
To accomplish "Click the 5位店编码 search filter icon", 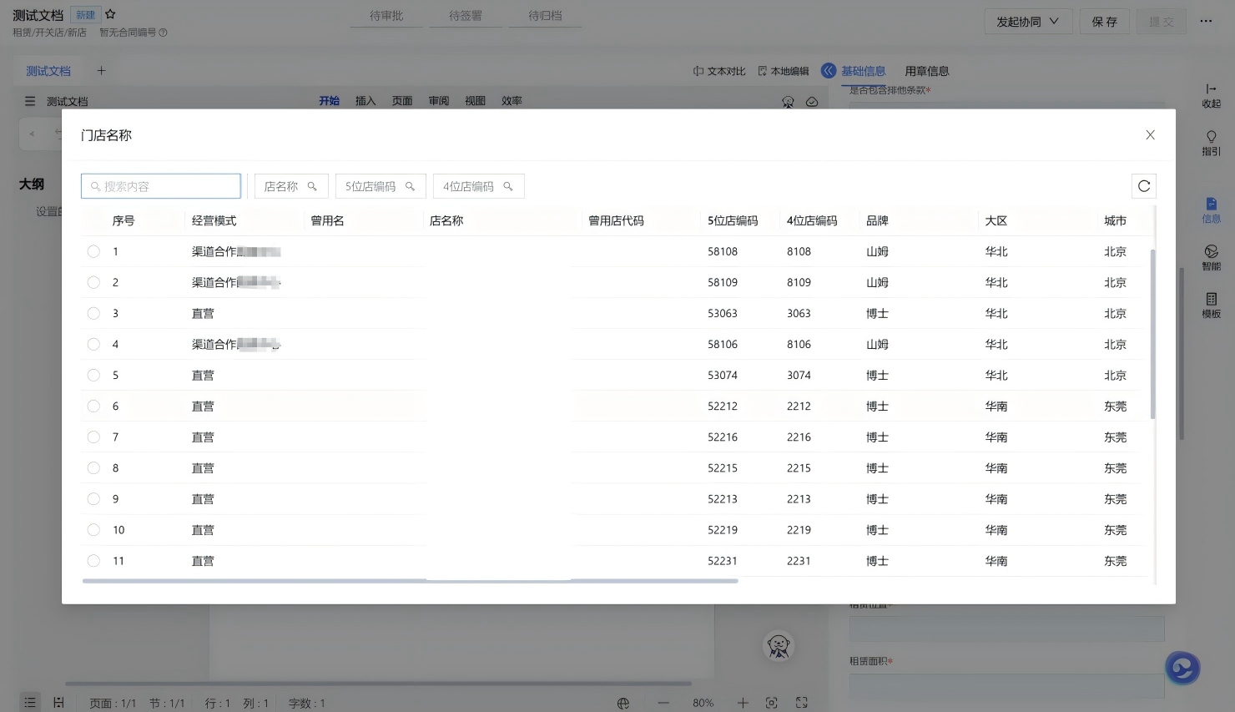I will pyautogui.click(x=410, y=186).
